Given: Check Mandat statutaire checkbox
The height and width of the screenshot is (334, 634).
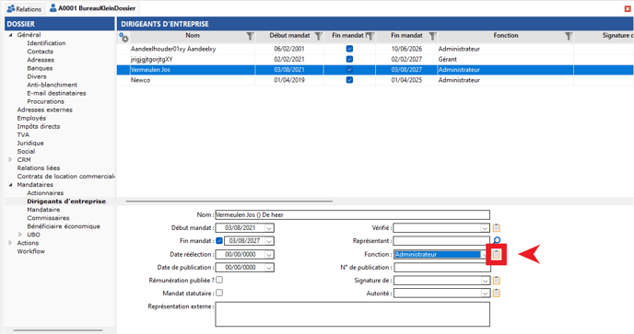Looking at the screenshot, I should click(x=219, y=293).
